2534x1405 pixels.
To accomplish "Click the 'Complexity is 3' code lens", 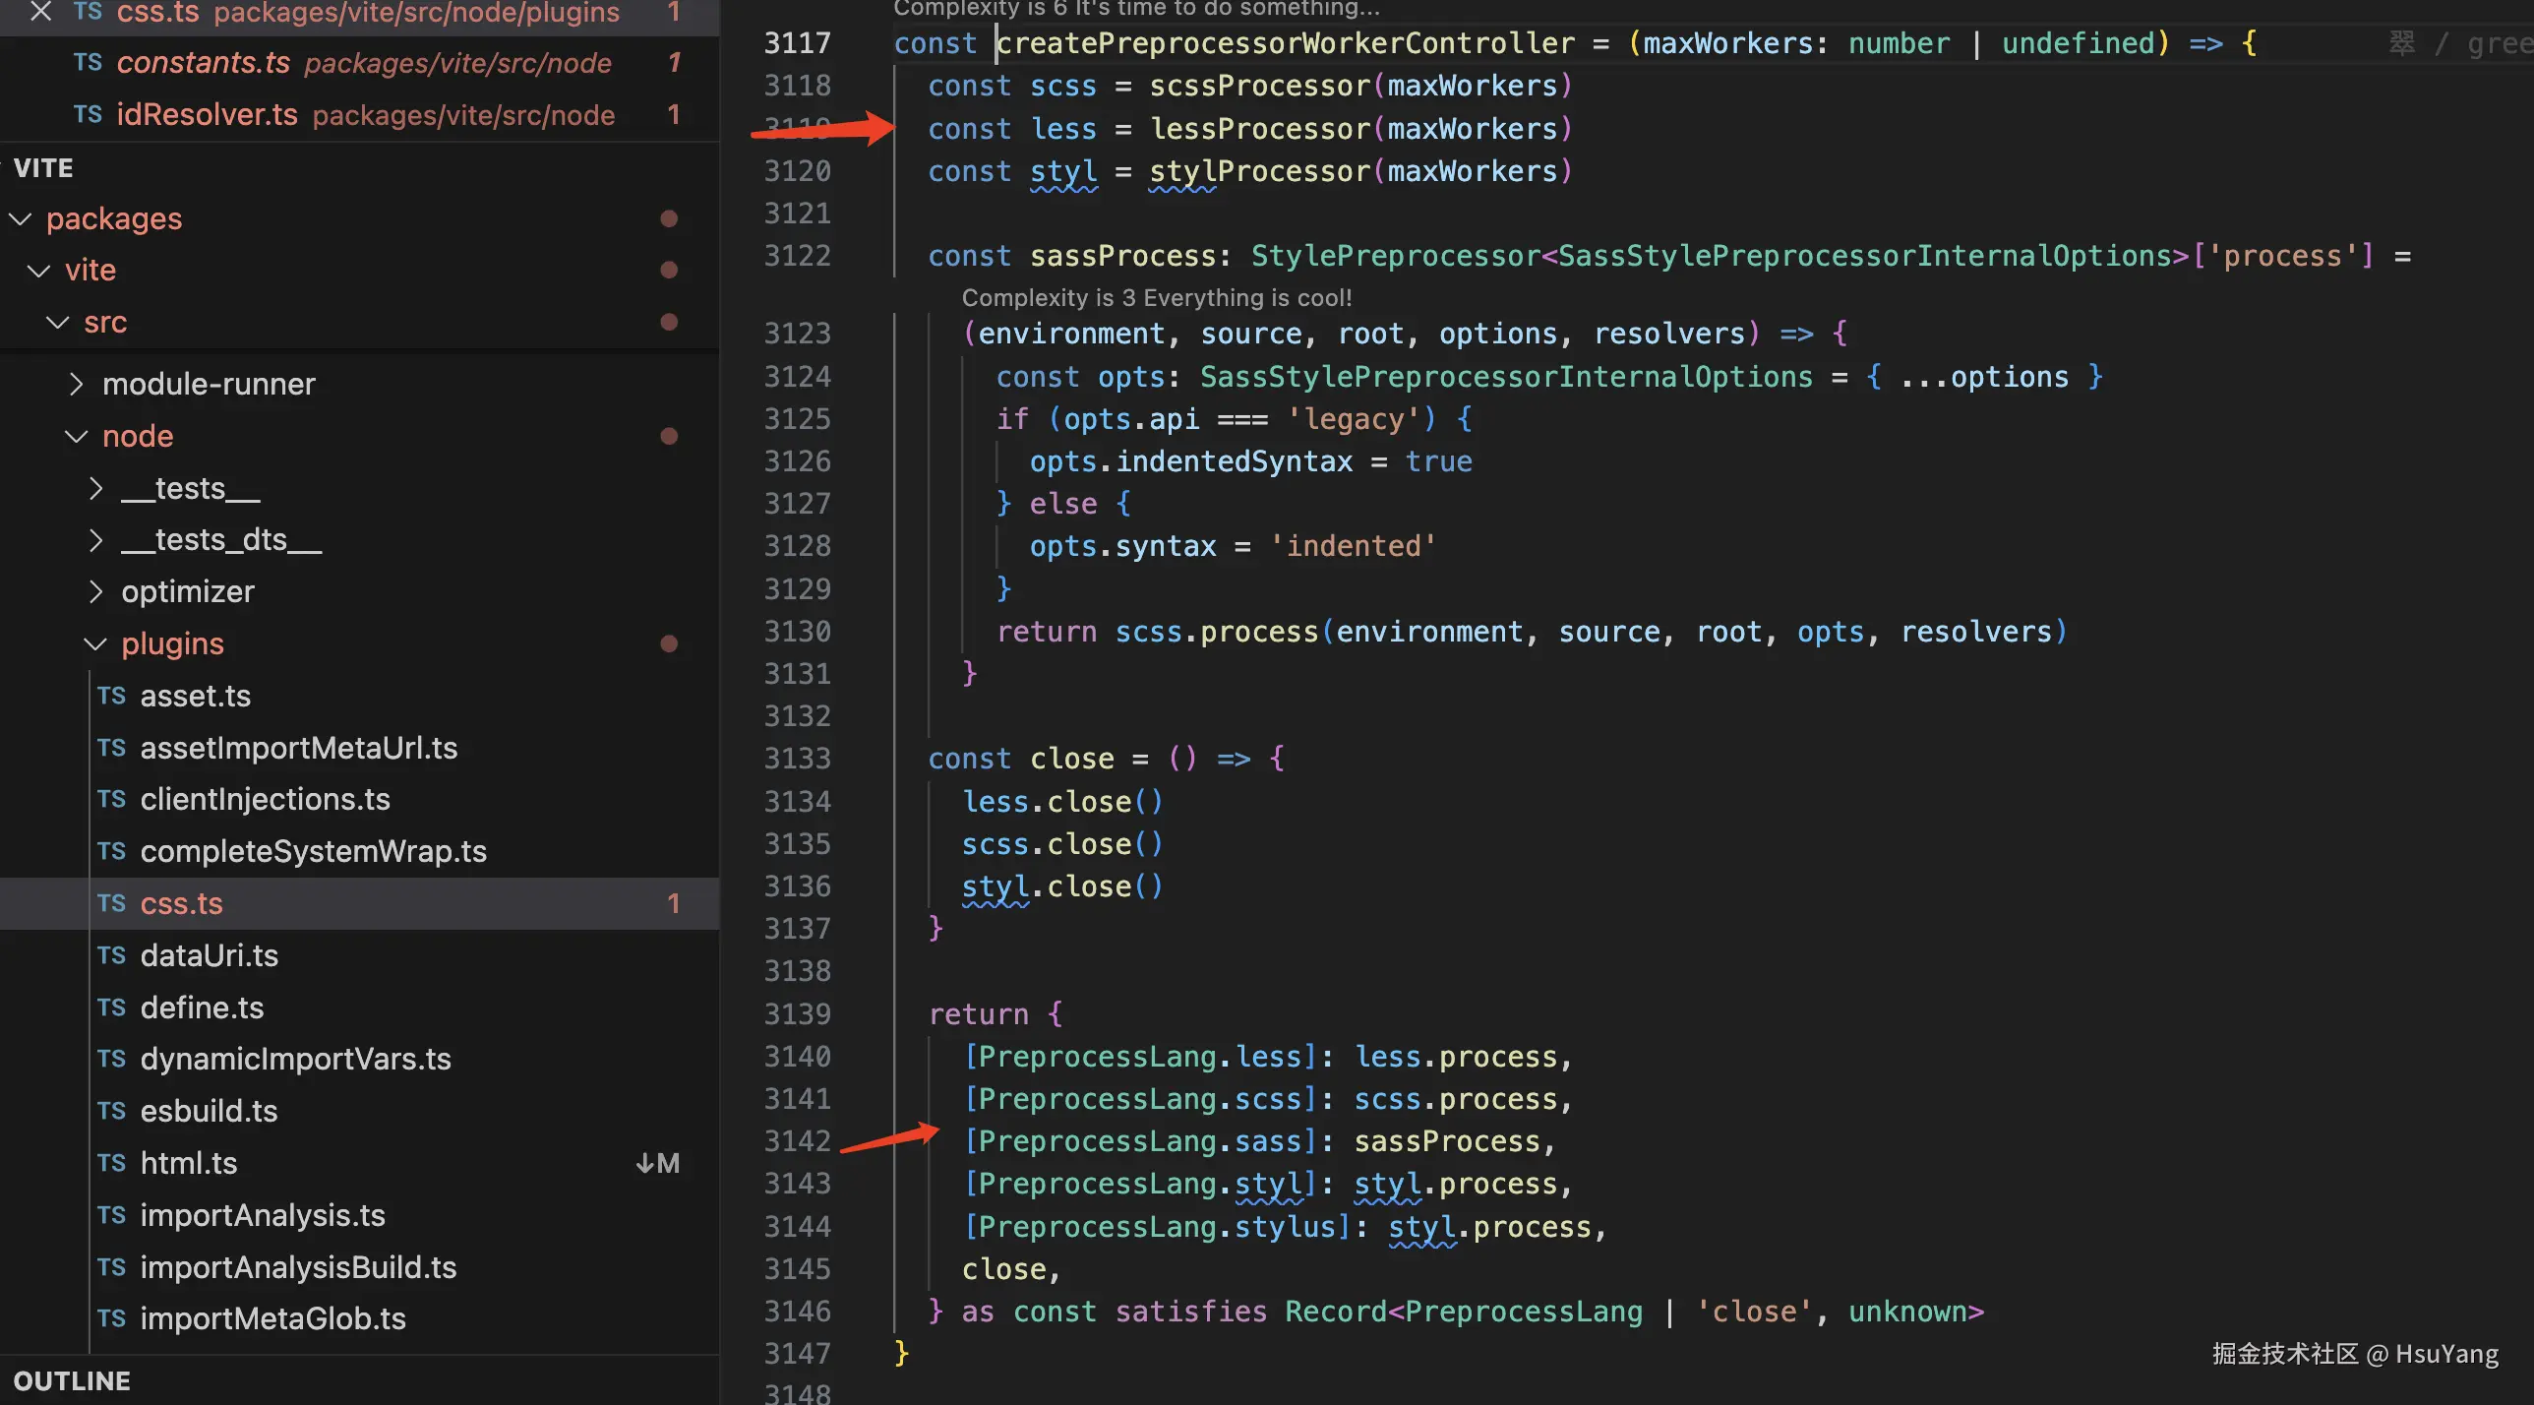I will pyautogui.click(x=1156, y=297).
